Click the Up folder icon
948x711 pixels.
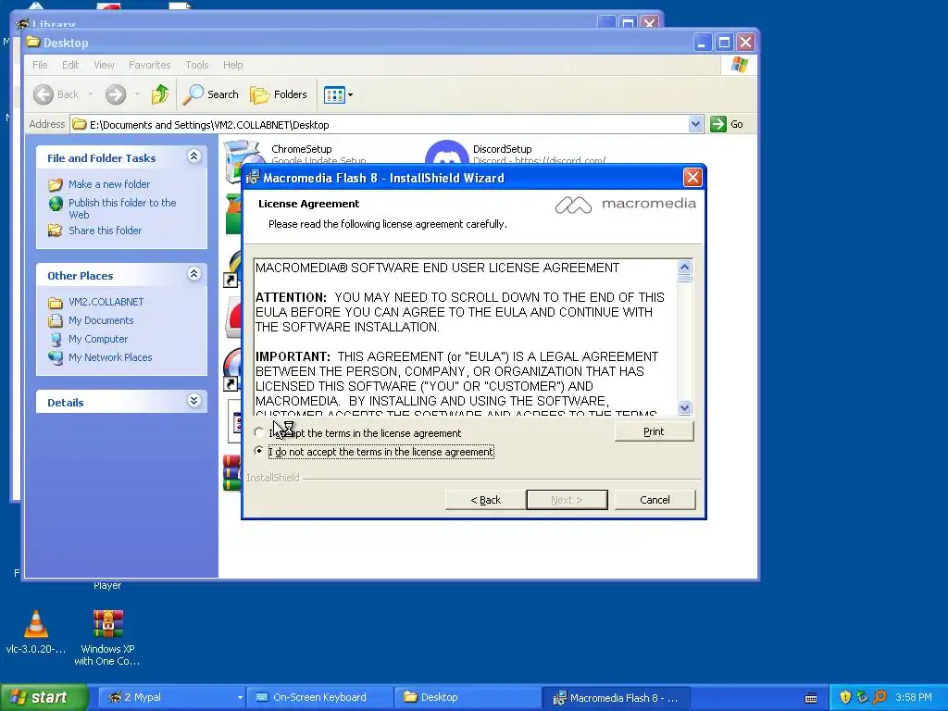pos(160,94)
